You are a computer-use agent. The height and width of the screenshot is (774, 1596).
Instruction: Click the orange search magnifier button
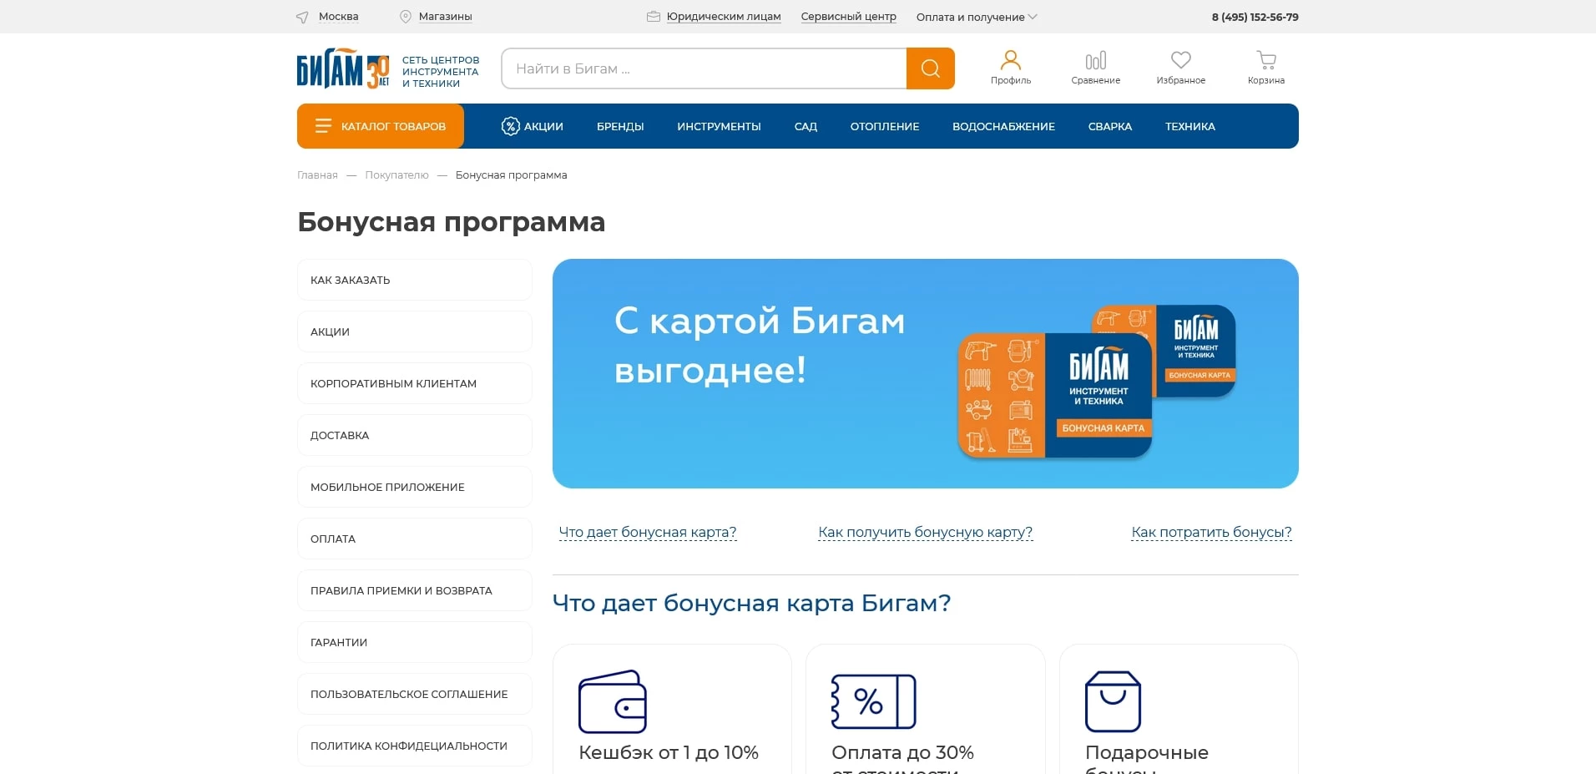[929, 68]
